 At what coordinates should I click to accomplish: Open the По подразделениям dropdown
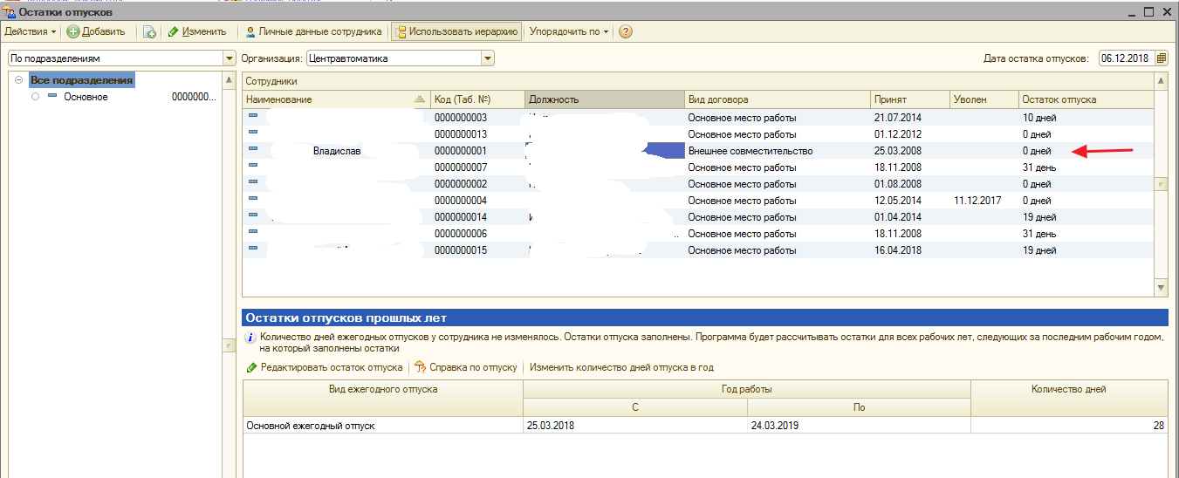pyautogui.click(x=230, y=58)
